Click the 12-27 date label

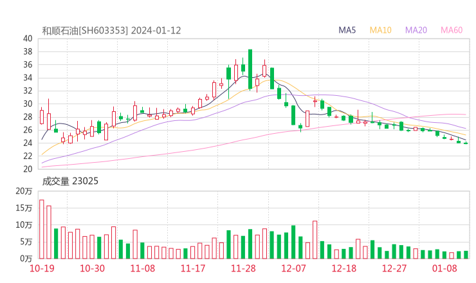tap(394, 268)
